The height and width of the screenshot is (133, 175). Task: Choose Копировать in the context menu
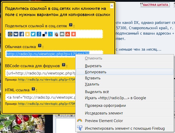(96, 72)
